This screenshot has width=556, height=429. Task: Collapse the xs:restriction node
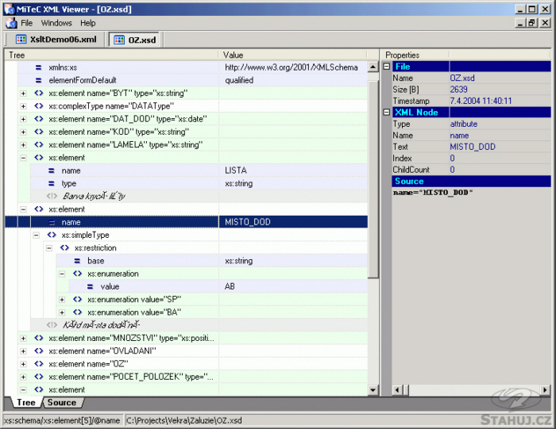49,248
